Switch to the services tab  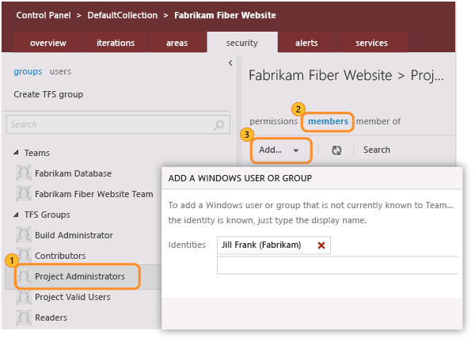(372, 43)
